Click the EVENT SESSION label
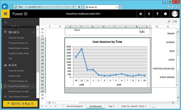This screenshot has width=181, height=110. click(167, 77)
